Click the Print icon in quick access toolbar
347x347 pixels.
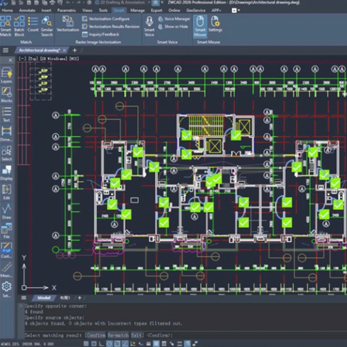pyautogui.click(x=52, y=3)
